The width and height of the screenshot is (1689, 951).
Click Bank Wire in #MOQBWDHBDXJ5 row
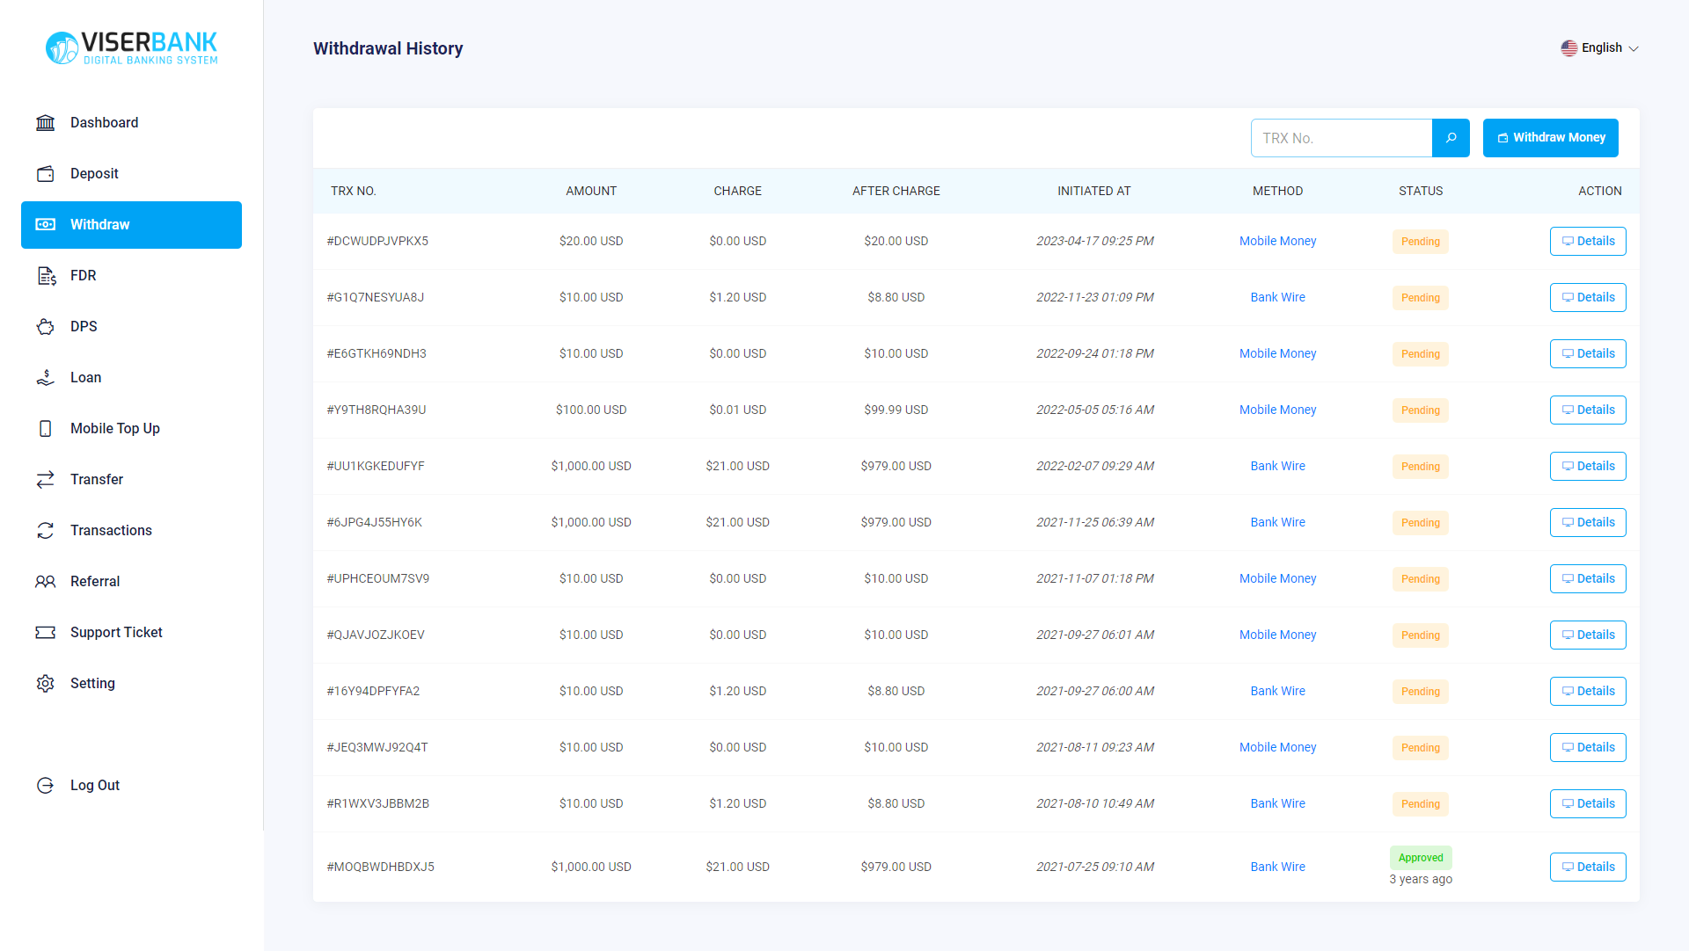click(x=1277, y=868)
